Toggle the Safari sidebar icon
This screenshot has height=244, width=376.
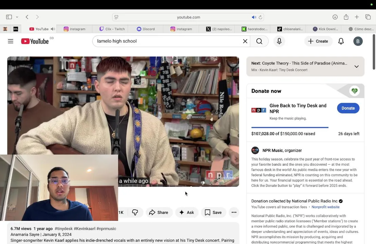click(x=9, y=17)
